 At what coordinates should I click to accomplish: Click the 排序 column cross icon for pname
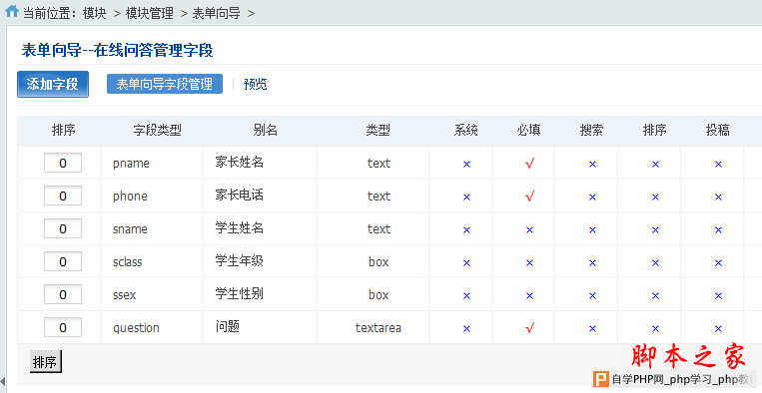(x=655, y=165)
